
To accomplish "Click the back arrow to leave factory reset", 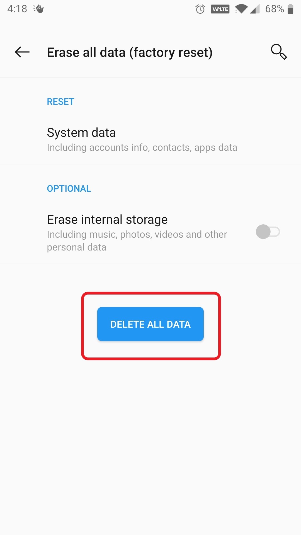I will pyautogui.click(x=22, y=52).
